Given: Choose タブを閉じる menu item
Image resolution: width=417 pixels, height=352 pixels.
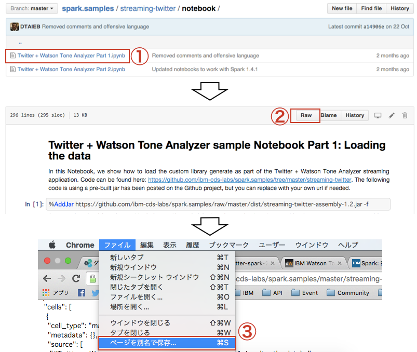Looking at the screenshot, I should [x=167, y=333].
